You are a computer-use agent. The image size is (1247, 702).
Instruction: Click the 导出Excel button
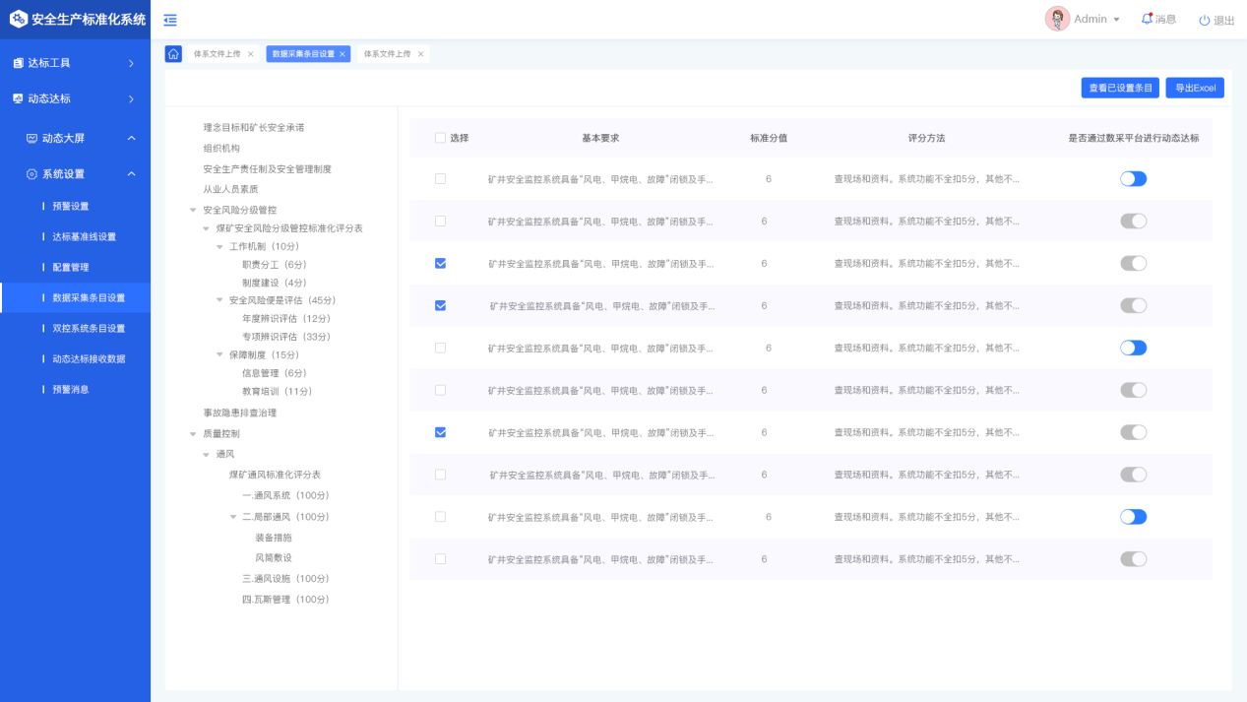(x=1195, y=88)
